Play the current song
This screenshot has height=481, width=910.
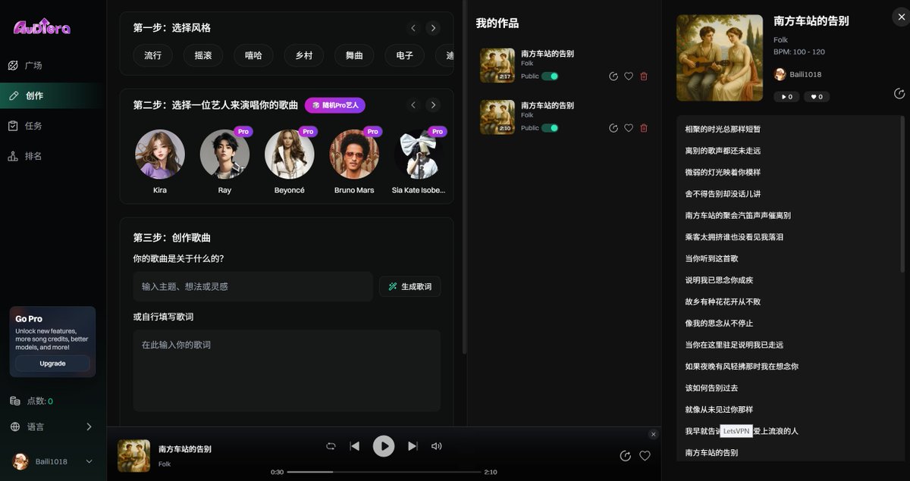pyautogui.click(x=384, y=446)
